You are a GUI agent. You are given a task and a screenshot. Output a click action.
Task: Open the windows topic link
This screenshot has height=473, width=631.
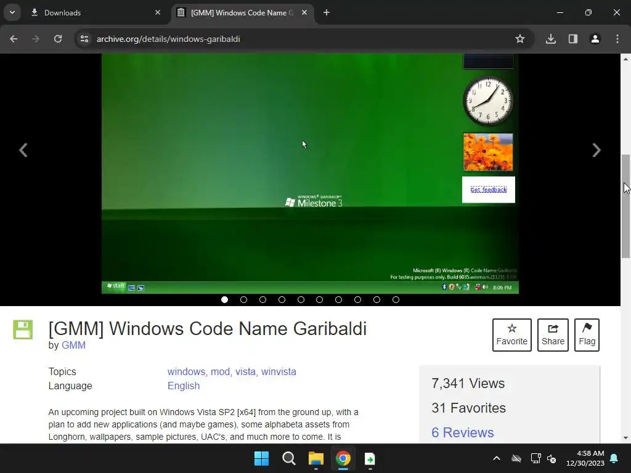(186, 371)
